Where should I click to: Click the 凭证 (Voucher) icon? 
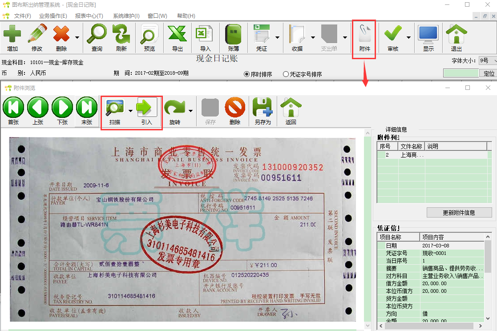[x=262, y=34]
